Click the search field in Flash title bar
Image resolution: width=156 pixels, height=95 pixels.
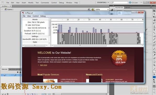point(120,3)
